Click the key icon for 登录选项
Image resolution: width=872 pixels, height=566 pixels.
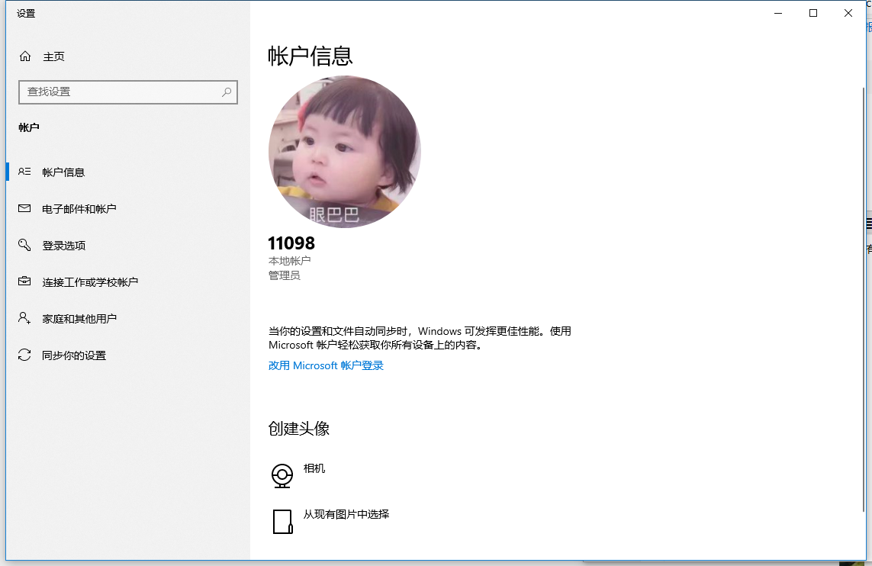[x=24, y=245]
